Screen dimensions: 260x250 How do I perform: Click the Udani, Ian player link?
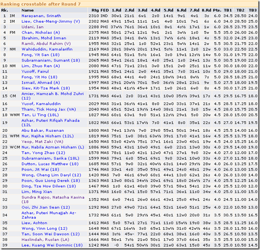pyautogui.click(x=33, y=27)
